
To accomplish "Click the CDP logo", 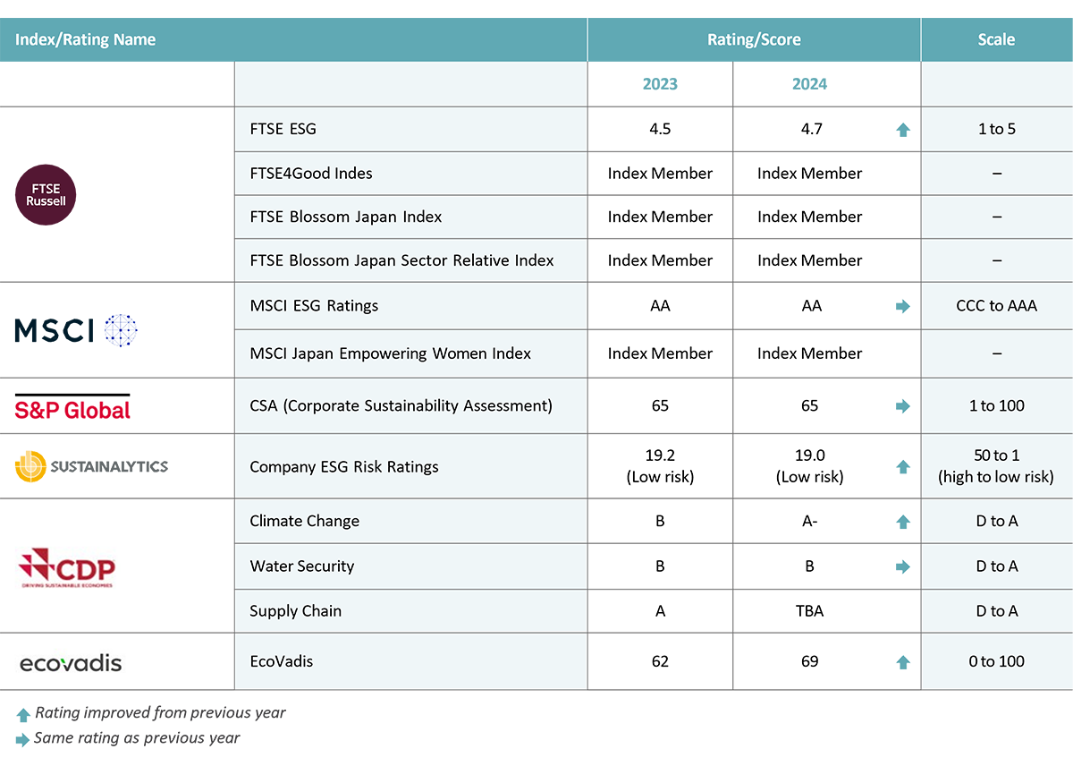I will (67, 567).
